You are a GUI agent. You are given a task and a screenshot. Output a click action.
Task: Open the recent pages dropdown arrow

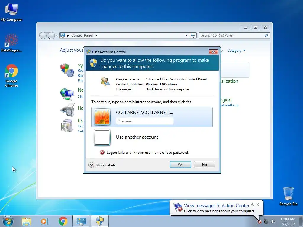[57, 36]
